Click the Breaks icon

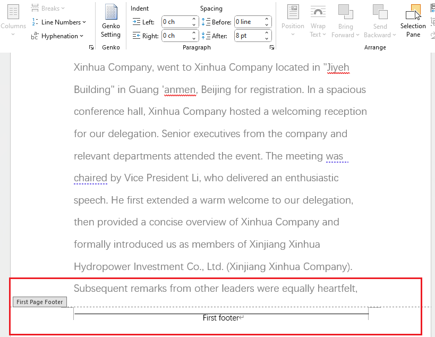coord(35,8)
